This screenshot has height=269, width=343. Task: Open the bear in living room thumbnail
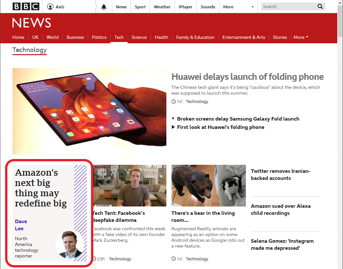208,185
